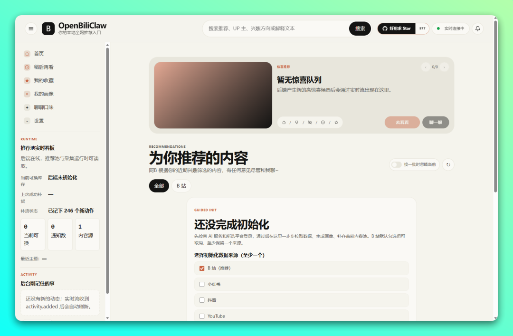513x336 pixels.
Task: Select the B 站 filter tab
Action: [181, 186]
